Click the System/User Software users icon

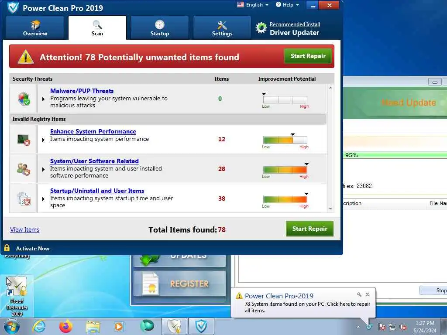click(24, 169)
